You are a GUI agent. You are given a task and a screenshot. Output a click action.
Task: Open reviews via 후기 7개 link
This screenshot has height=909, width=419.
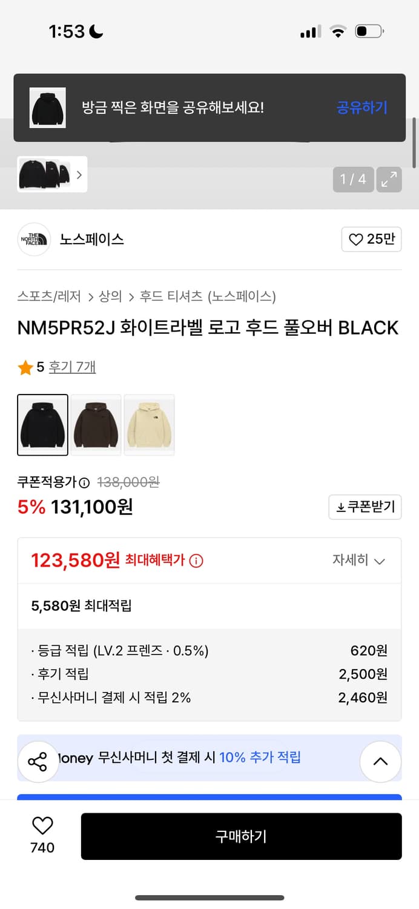[x=71, y=367]
